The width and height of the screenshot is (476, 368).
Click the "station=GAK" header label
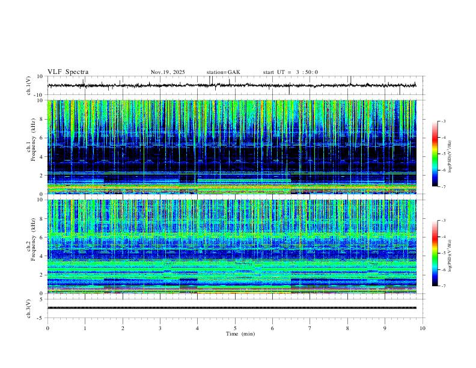223,72
